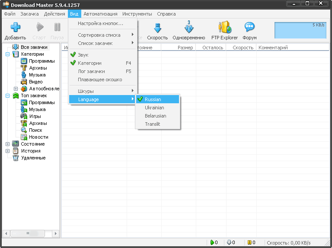Select Все закачки tree icon
This screenshot has width=332, height=248.
(16, 47)
